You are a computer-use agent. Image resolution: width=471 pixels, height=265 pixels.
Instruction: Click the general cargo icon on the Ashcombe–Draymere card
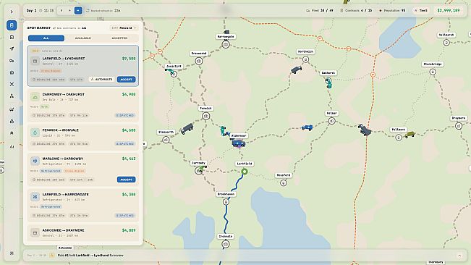tap(35, 232)
